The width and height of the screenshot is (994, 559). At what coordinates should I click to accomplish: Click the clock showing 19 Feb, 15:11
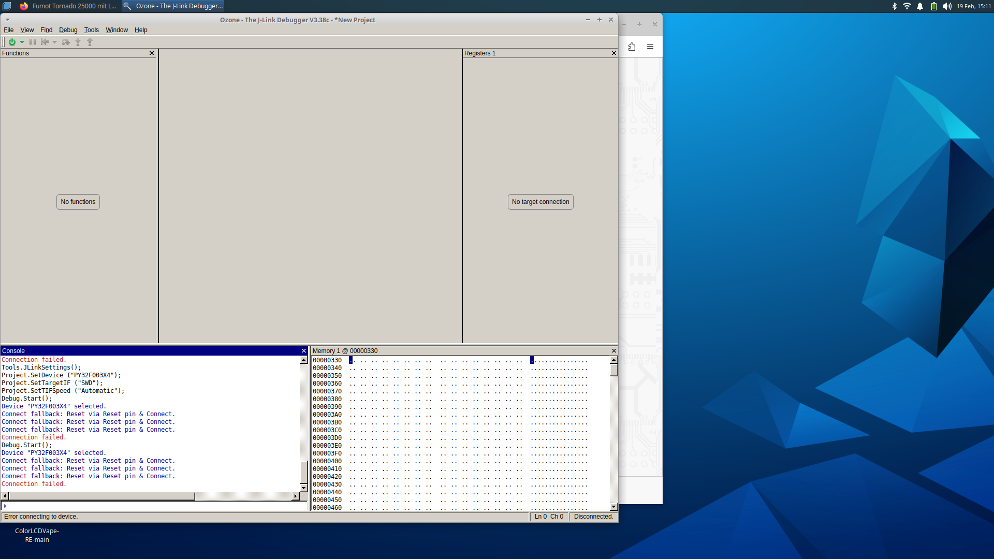click(974, 6)
